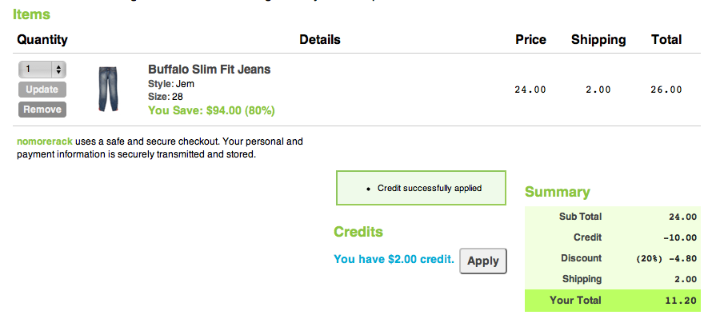Open the Buffalo Slim Fit Jeans title
The width and height of the screenshot is (708, 315).
coord(209,70)
